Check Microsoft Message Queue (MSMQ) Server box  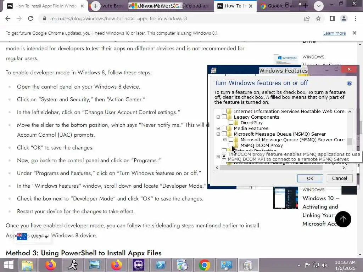(224, 134)
